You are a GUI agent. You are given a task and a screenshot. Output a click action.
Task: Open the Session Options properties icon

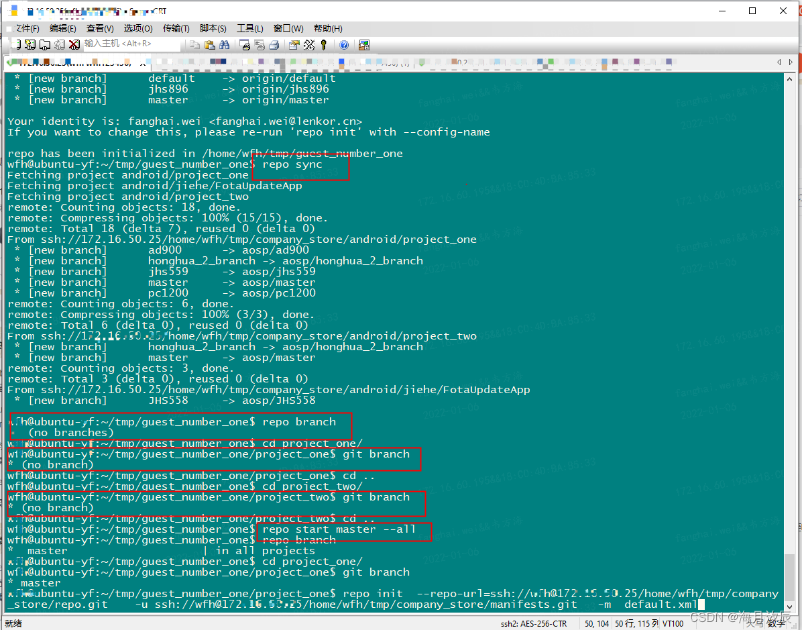(292, 45)
